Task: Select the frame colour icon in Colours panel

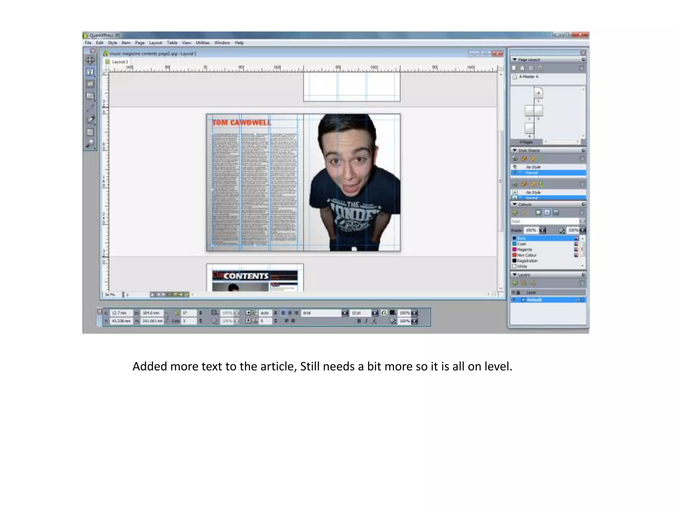Action: pyautogui.click(x=538, y=213)
